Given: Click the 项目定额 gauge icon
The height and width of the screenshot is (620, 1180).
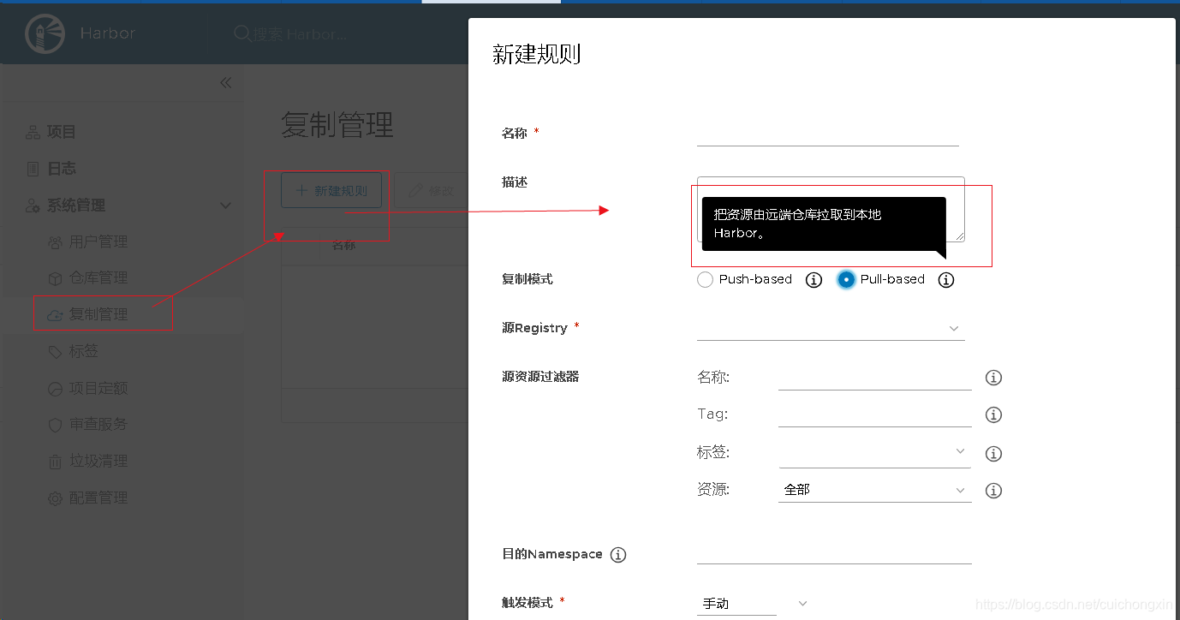Looking at the screenshot, I should pos(55,388).
